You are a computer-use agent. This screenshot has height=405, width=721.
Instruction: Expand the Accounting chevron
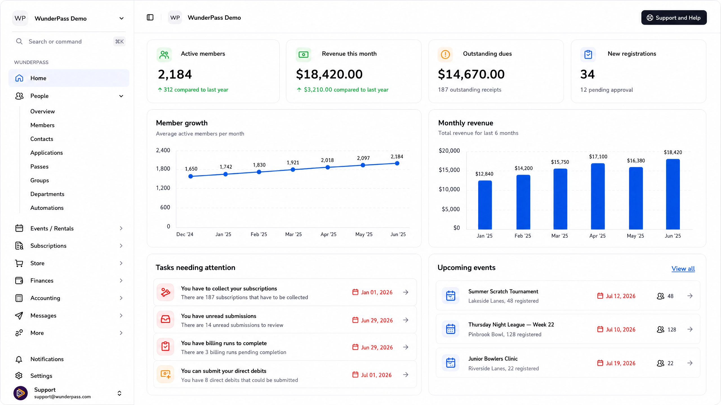(x=121, y=298)
